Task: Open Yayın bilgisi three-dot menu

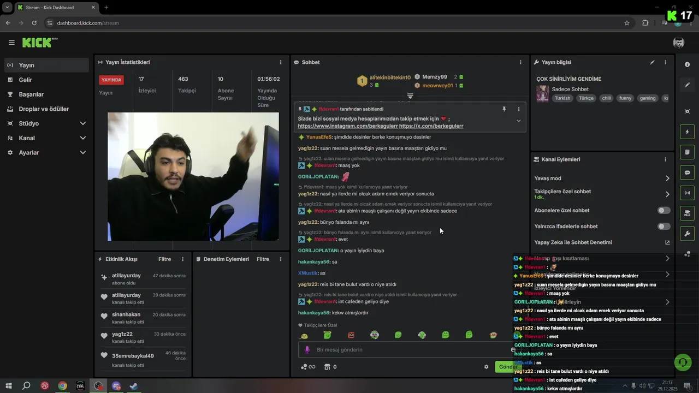Action: (x=665, y=62)
